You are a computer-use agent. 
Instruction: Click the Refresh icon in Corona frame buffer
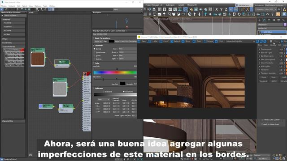coord(172,42)
